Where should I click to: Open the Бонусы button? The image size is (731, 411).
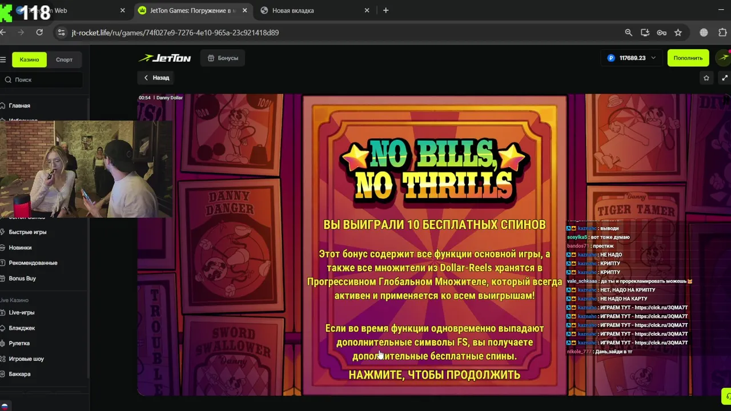[223, 58]
